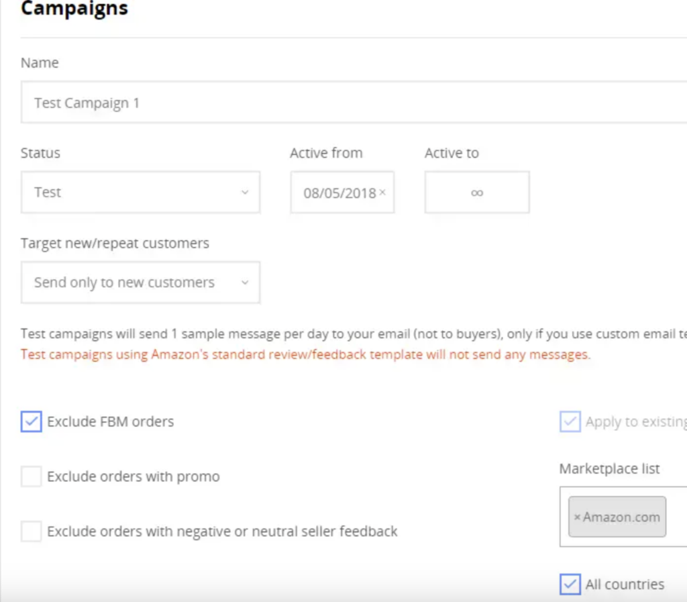The height and width of the screenshot is (602, 687).
Task: Click the Name field label
Action: tap(40, 62)
